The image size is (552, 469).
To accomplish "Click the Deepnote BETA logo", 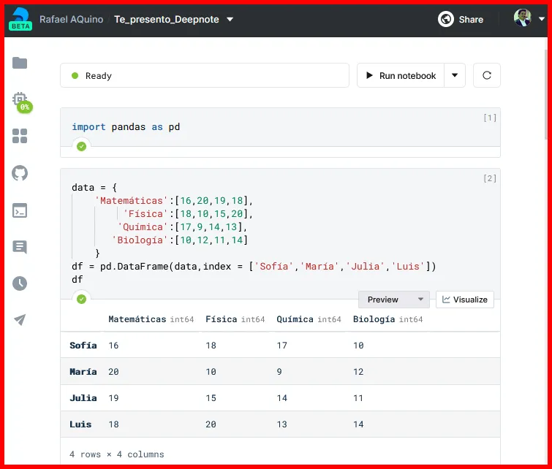I will click(x=20, y=19).
